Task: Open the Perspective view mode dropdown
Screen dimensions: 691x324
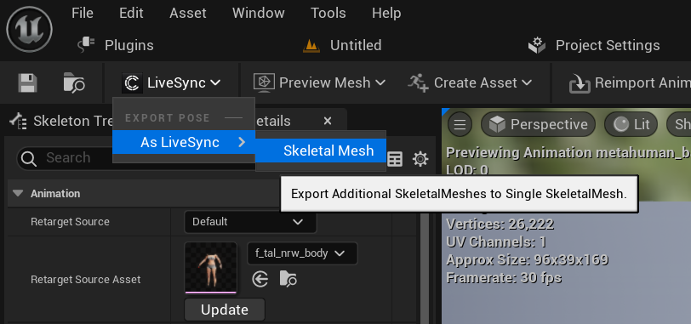Action: (538, 125)
